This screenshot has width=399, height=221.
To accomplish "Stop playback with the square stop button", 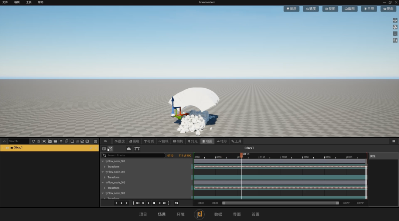I will 154,203.
